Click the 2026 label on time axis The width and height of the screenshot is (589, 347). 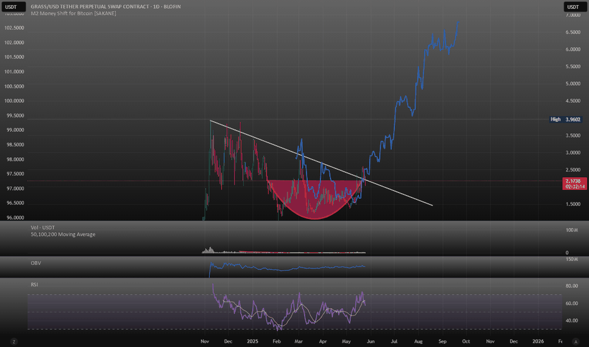(538, 341)
